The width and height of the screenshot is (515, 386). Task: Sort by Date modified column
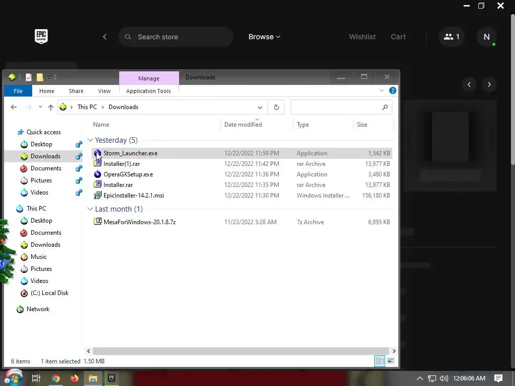pos(243,125)
